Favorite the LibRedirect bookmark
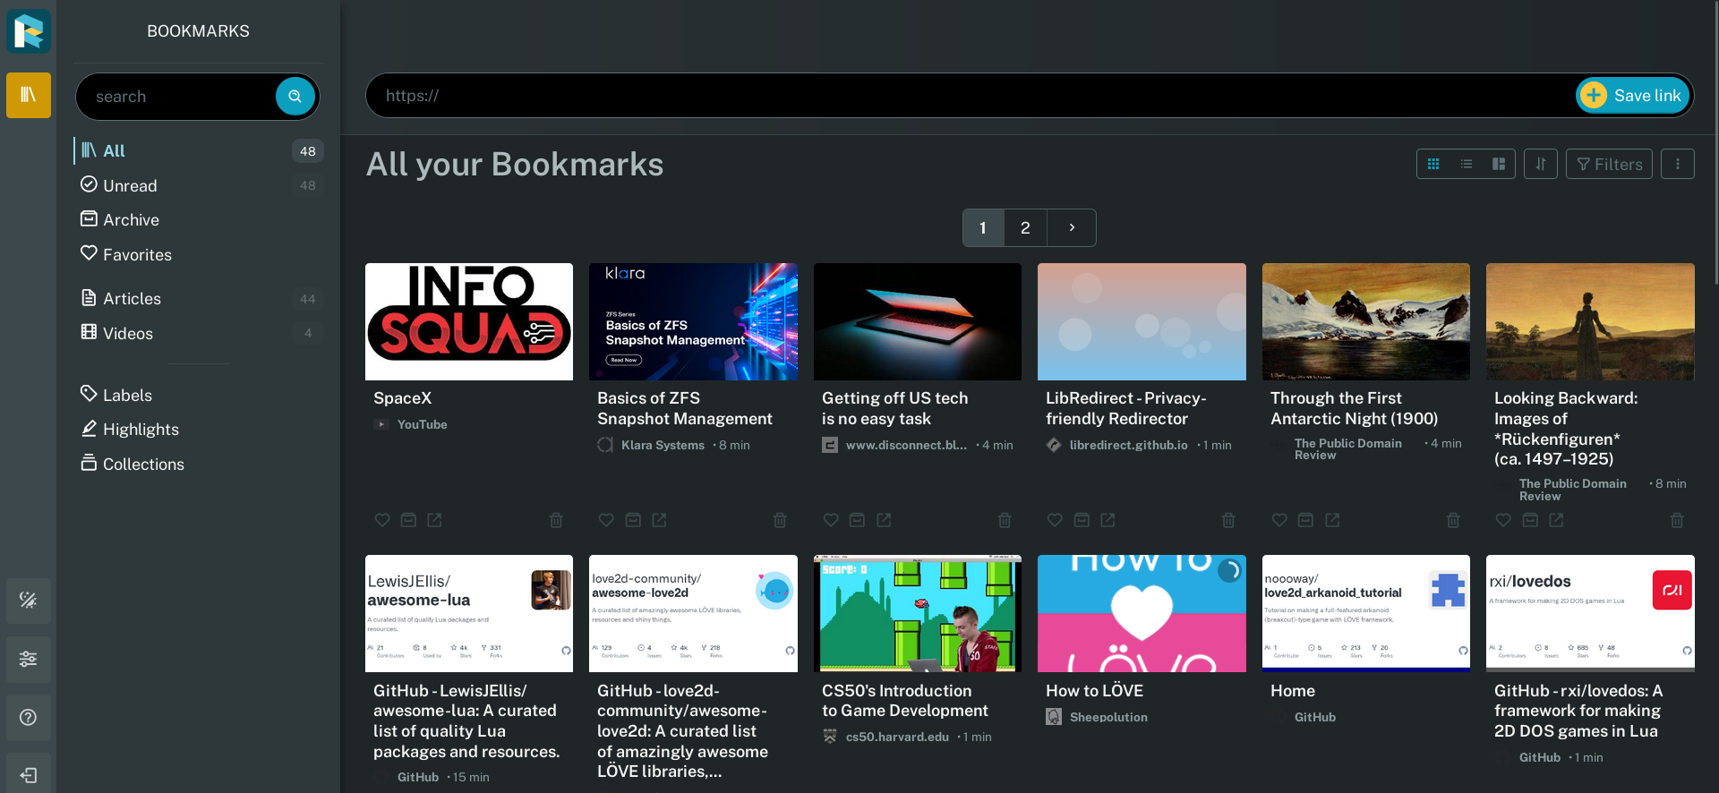 [1055, 520]
